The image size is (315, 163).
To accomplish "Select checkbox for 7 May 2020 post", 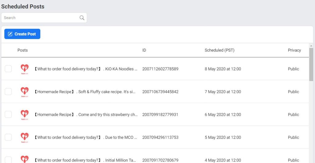I will [x=8, y=92].
